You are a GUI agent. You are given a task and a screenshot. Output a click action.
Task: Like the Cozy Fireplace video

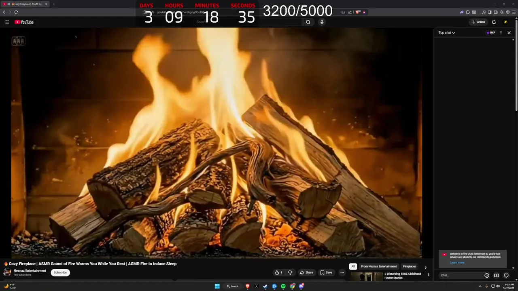point(278,272)
